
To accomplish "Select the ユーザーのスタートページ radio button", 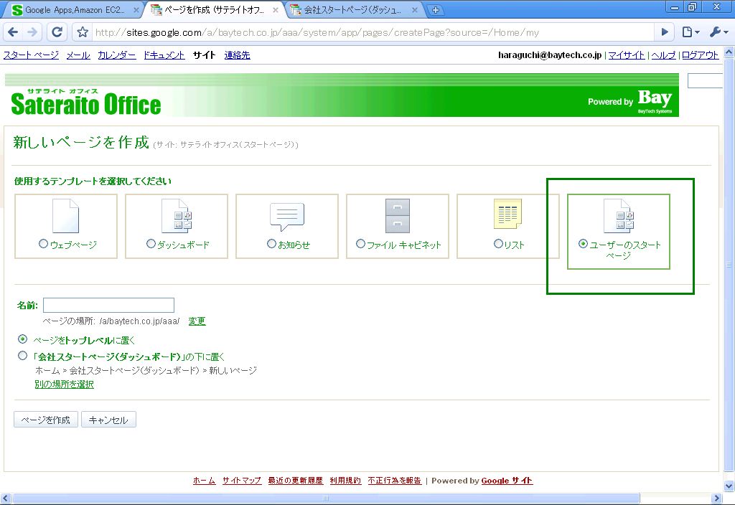I will click(x=583, y=244).
